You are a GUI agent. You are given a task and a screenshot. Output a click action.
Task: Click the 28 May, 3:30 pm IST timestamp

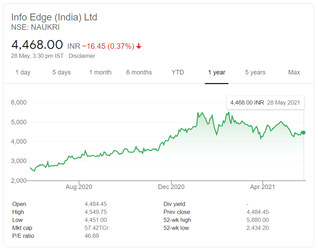click(x=37, y=56)
